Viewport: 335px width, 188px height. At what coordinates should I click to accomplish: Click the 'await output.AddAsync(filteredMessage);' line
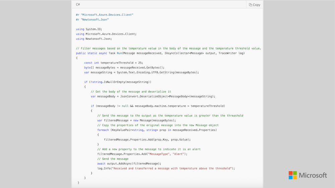pyautogui.click(x=129, y=163)
